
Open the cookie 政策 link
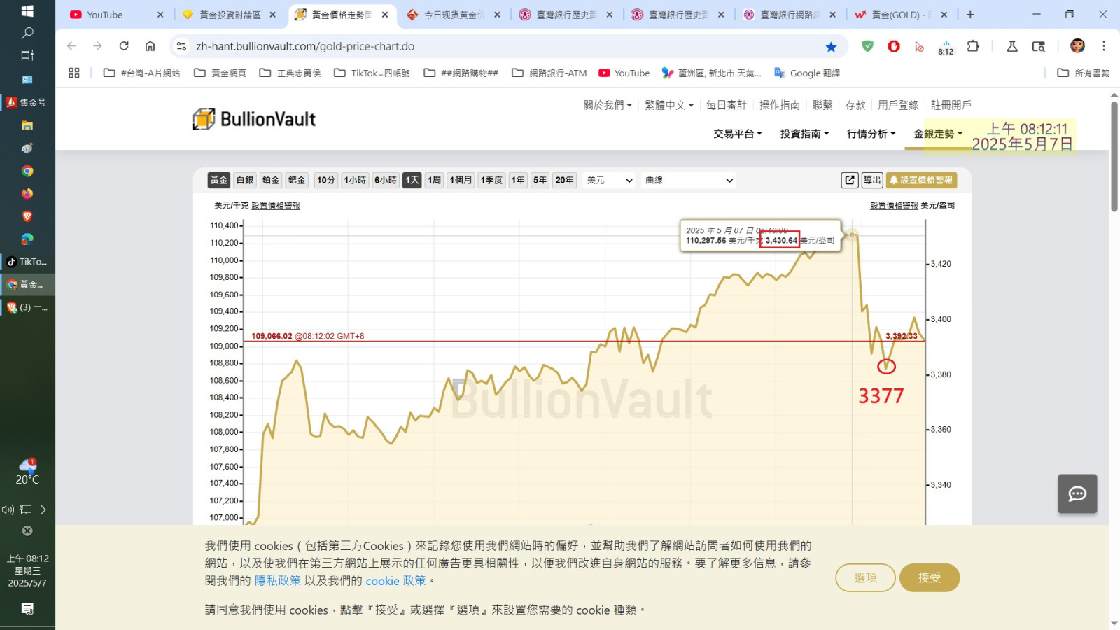click(x=395, y=580)
